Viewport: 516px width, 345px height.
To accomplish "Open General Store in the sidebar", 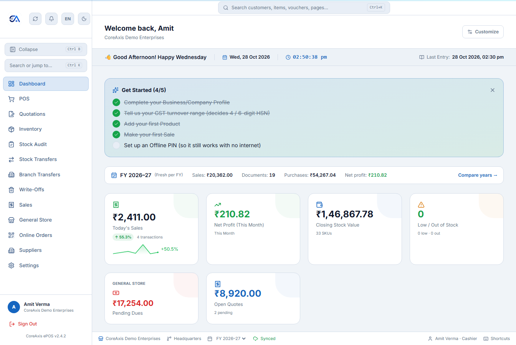I will coord(46,220).
